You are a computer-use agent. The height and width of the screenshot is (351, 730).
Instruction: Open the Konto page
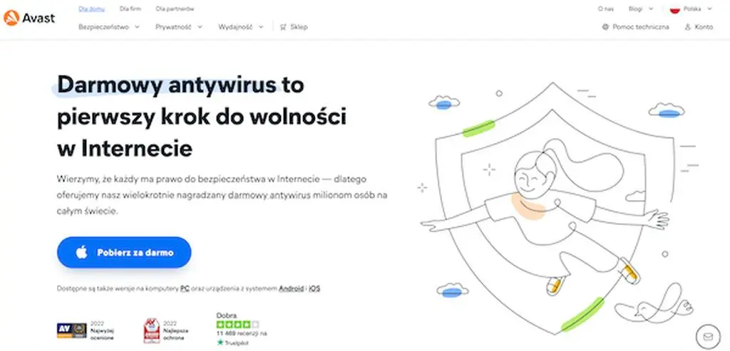pyautogui.click(x=699, y=27)
